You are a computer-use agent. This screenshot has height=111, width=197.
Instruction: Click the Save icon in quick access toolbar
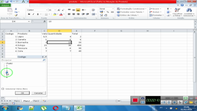pos(7,2)
